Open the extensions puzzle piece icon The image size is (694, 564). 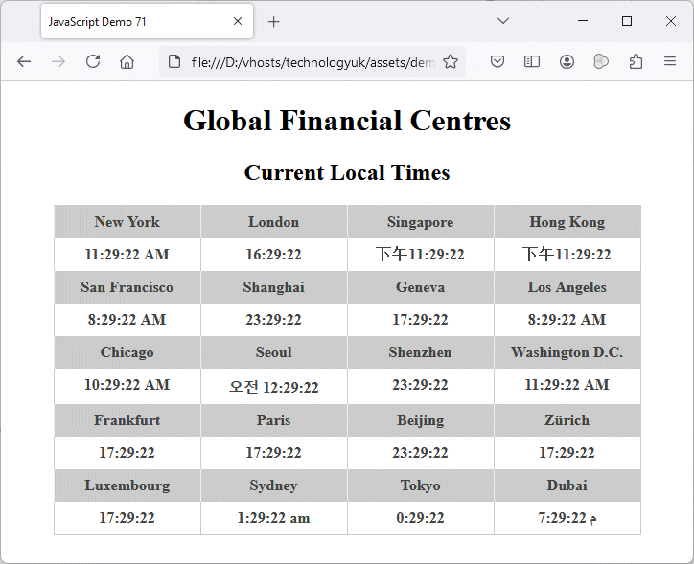click(636, 61)
